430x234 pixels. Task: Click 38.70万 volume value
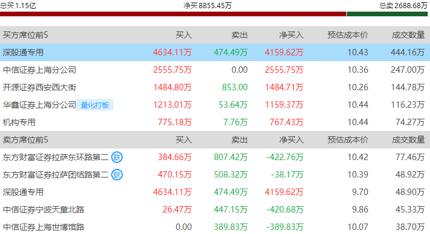[x=410, y=227]
